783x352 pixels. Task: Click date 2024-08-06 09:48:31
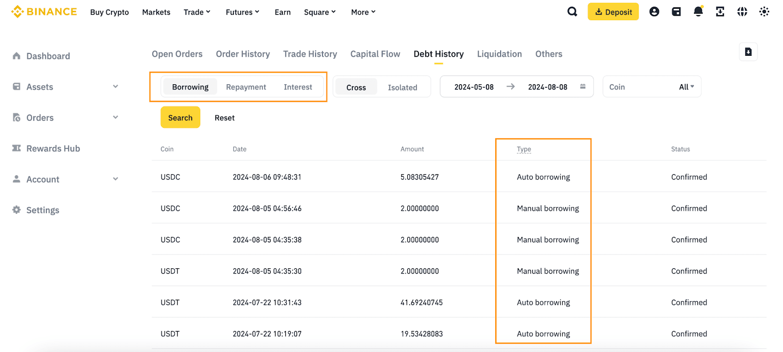click(267, 177)
